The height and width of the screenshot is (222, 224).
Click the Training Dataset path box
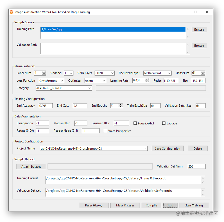pyautogui.click(x=123, y=180)
